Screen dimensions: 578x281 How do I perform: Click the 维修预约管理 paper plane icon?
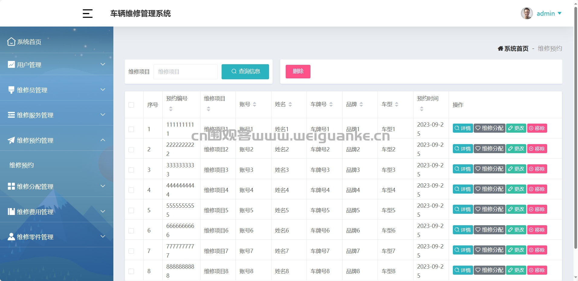pyautogui.click(x=11, y=140)
